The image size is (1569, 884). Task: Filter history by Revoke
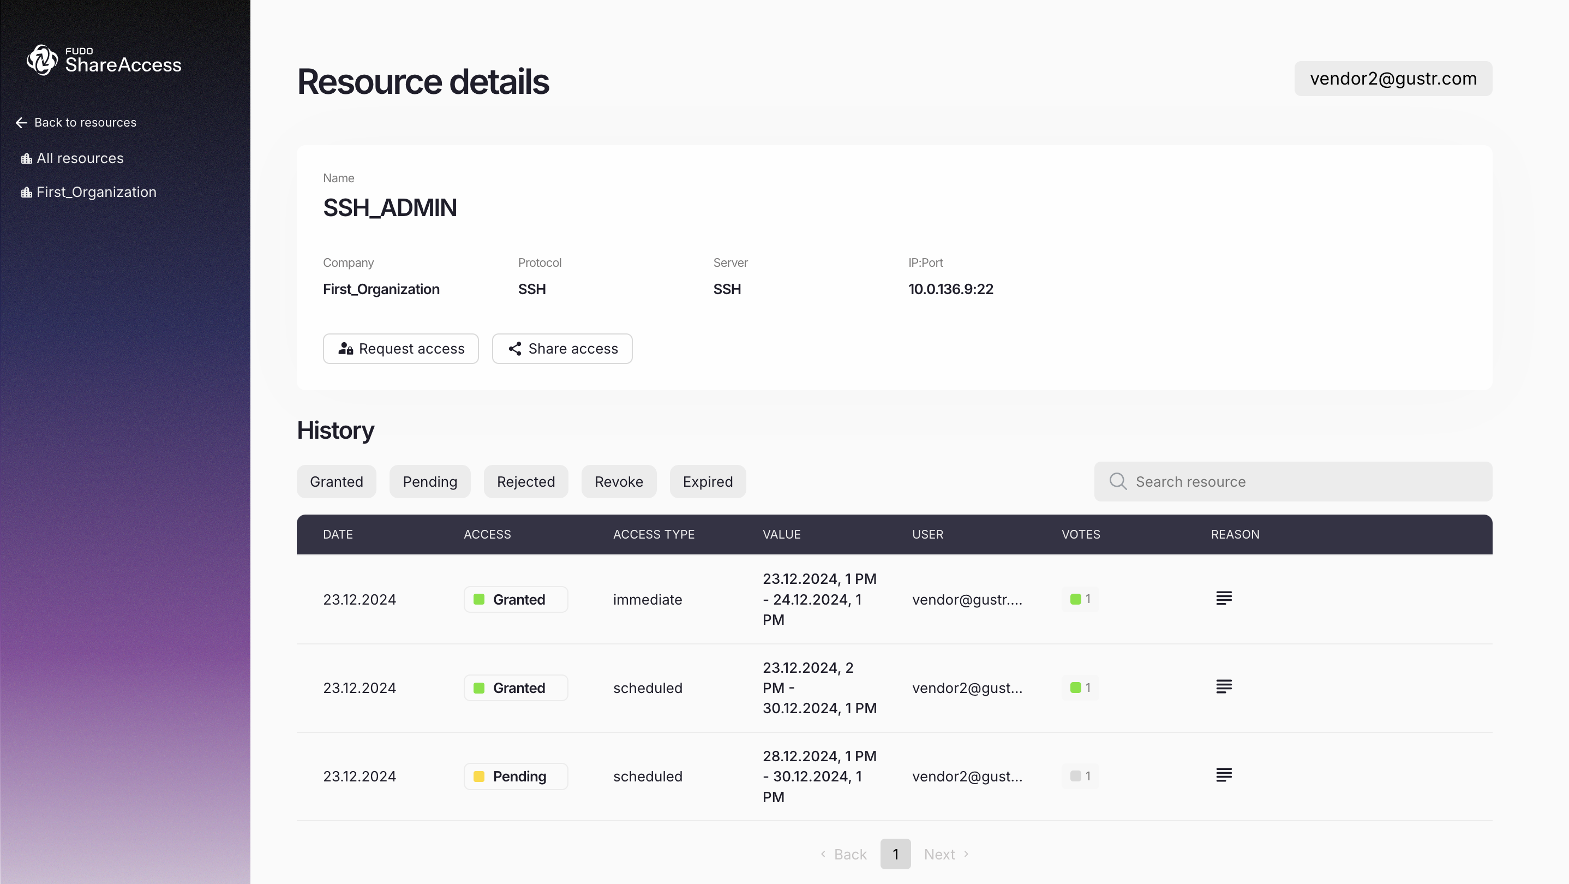point(619,481)
